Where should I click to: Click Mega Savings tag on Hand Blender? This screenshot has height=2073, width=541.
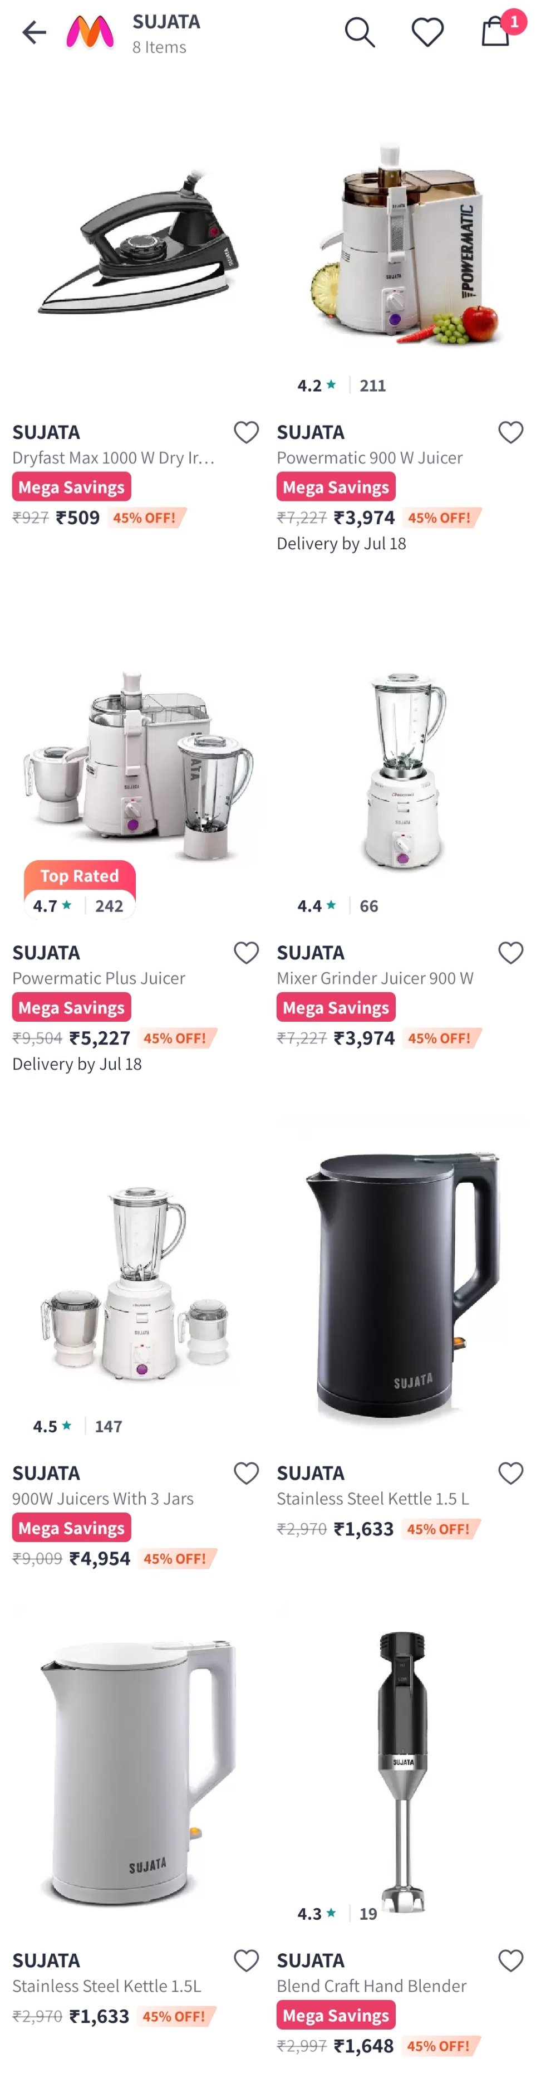[336, 2015]
